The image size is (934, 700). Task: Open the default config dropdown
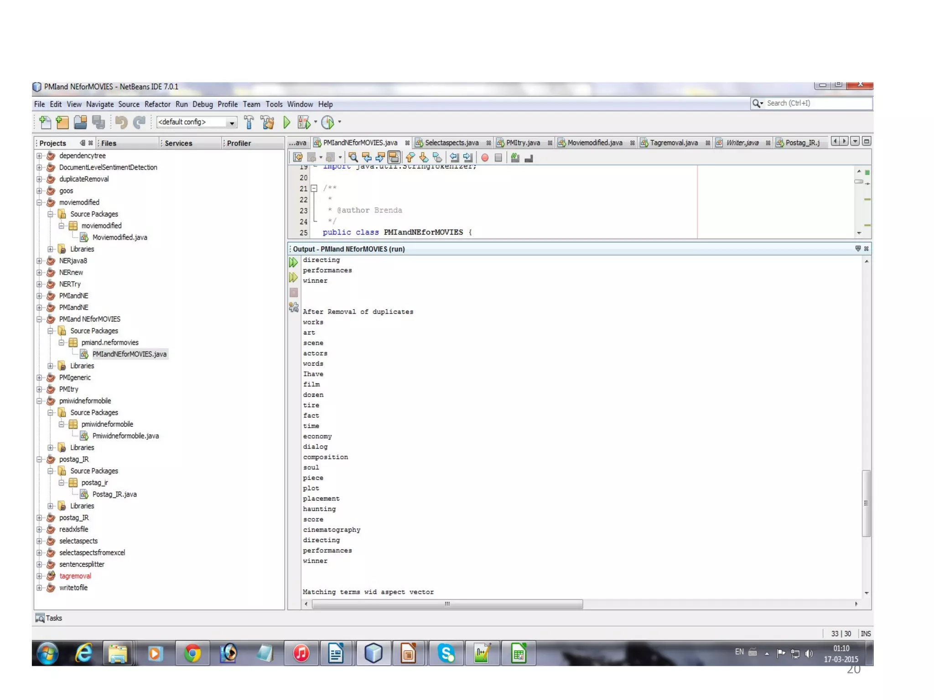232,122
